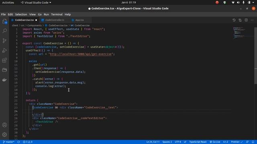Screen dimensions: 257x144
Task: Open the View menu
Action: point(33,14)
